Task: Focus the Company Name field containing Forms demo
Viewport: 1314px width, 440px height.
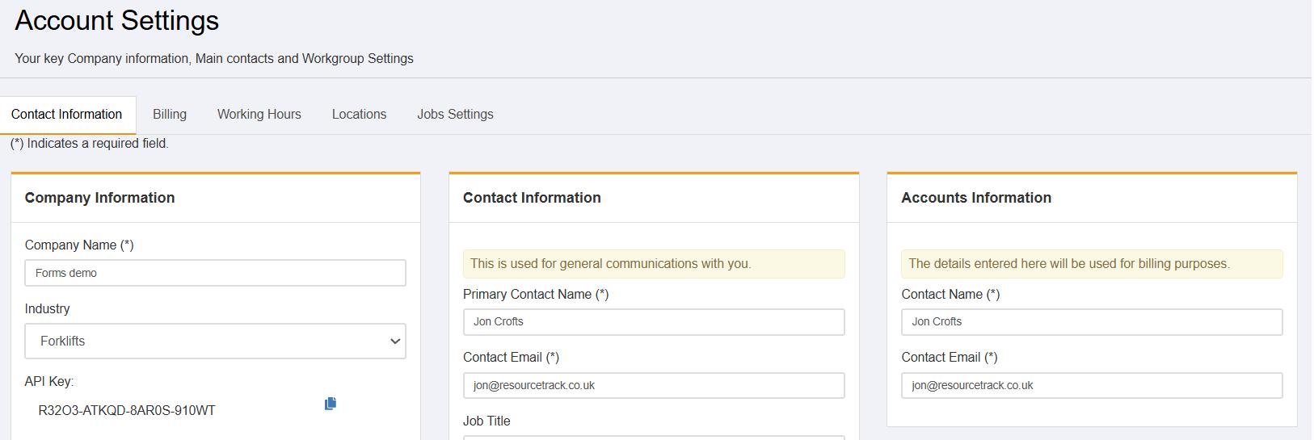Action: (x=215, y=273)
